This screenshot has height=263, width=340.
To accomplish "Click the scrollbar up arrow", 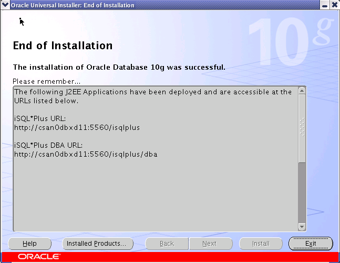I will (x=302, y=91).
